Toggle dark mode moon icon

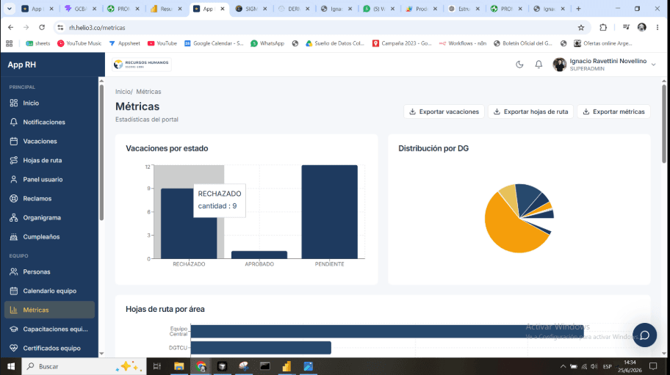(519, 65)
